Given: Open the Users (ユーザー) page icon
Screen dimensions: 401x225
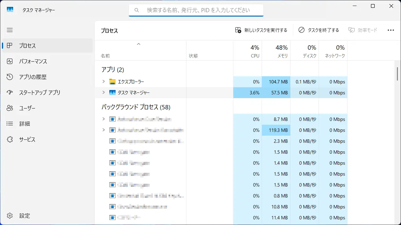Looking at the screenshot, I should pyautogui.click(x=10, y=108).
